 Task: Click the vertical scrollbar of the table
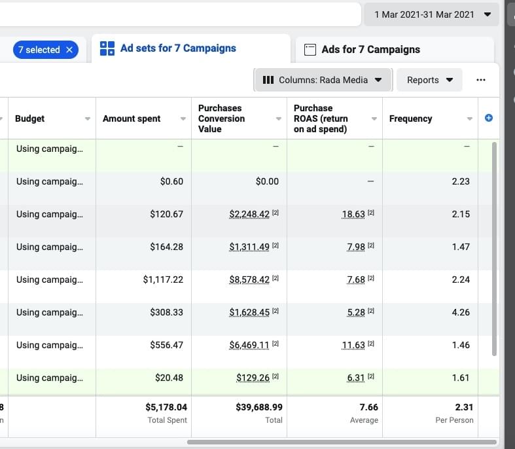click(x=494, y=249)
